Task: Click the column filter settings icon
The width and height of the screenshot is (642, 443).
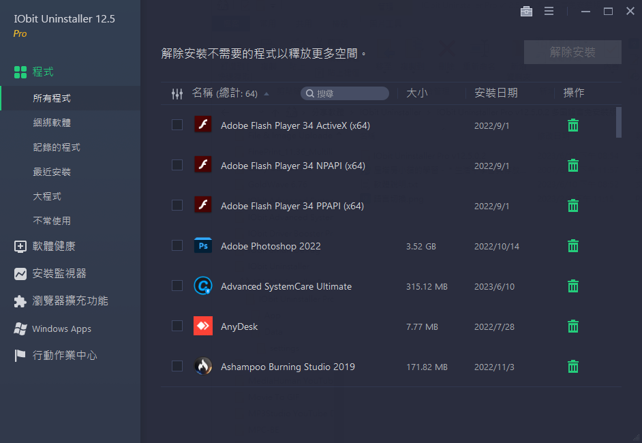Action: 177,94
